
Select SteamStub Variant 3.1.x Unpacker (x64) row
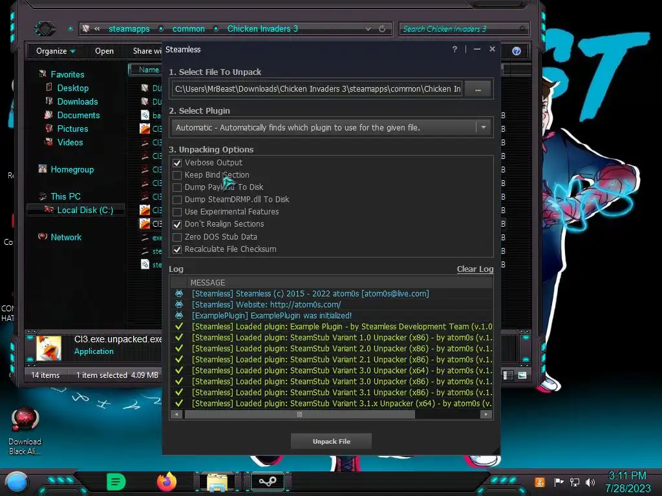(332, 403)
